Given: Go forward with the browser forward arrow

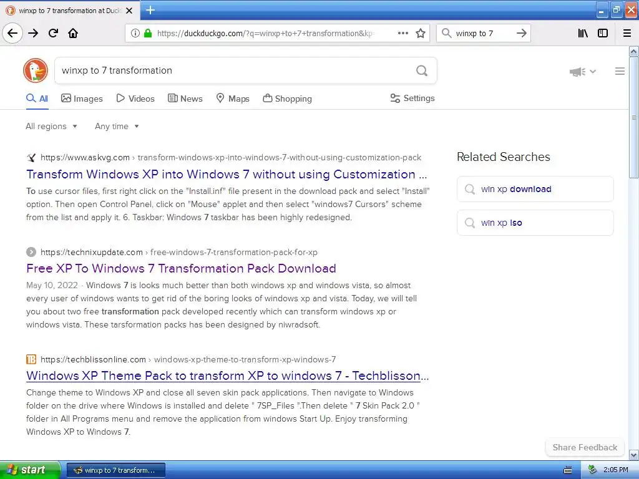Looking at the screenshot, I should 33,33.
